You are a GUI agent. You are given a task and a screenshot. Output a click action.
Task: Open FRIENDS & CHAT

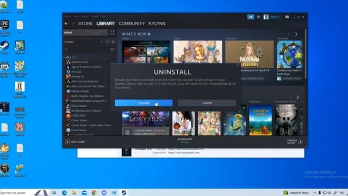point(295,142)
